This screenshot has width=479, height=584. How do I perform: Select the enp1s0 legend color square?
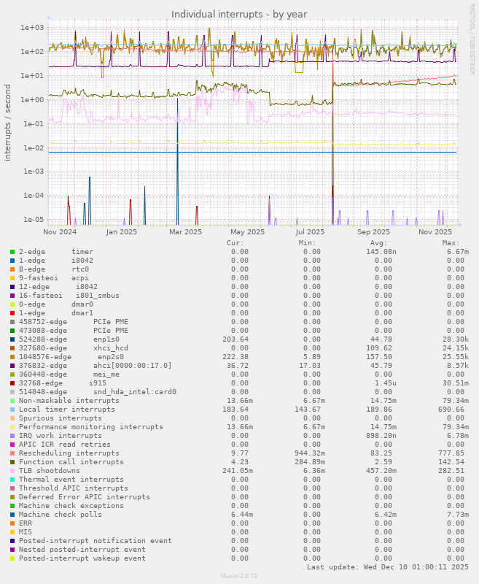tap(12, 339)
